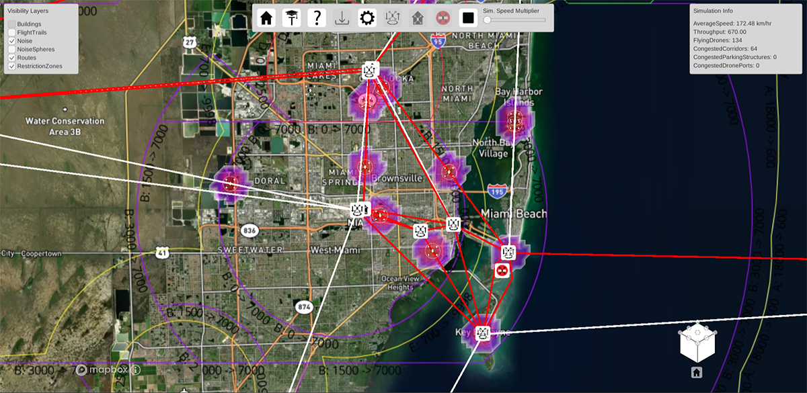Click the 3D view orientation cube
The image size is (807, 393).
pyautogui.click(x=697, y=344)
